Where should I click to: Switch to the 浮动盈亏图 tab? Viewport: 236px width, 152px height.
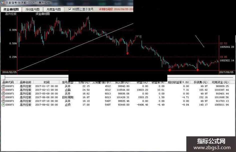click(x=32, y=9)
